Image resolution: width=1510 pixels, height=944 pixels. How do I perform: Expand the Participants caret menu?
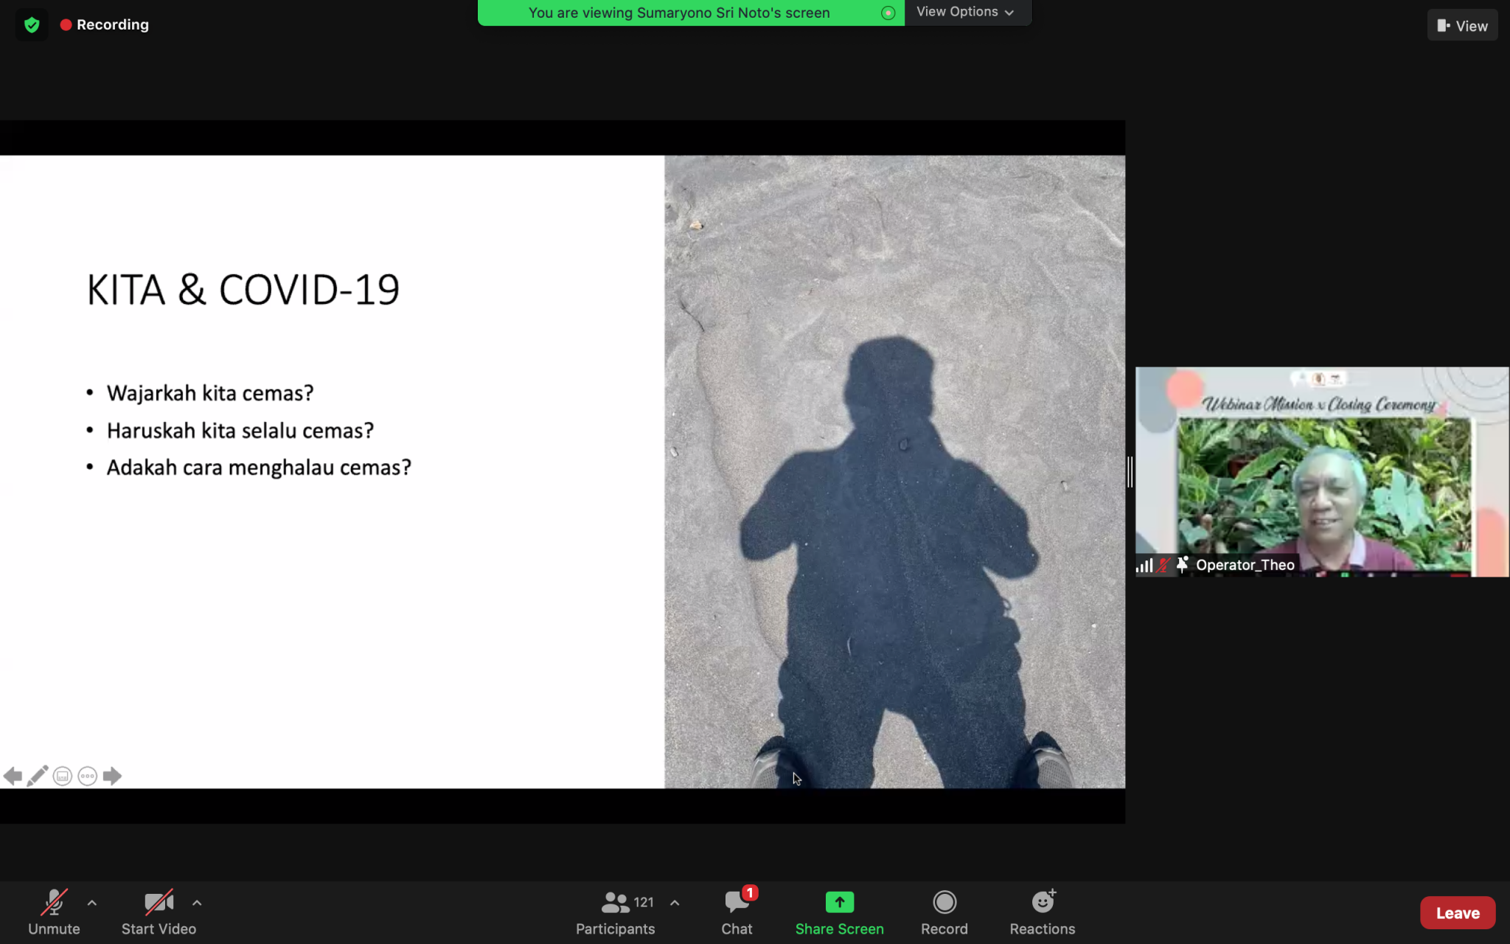[x=675, y=903]
